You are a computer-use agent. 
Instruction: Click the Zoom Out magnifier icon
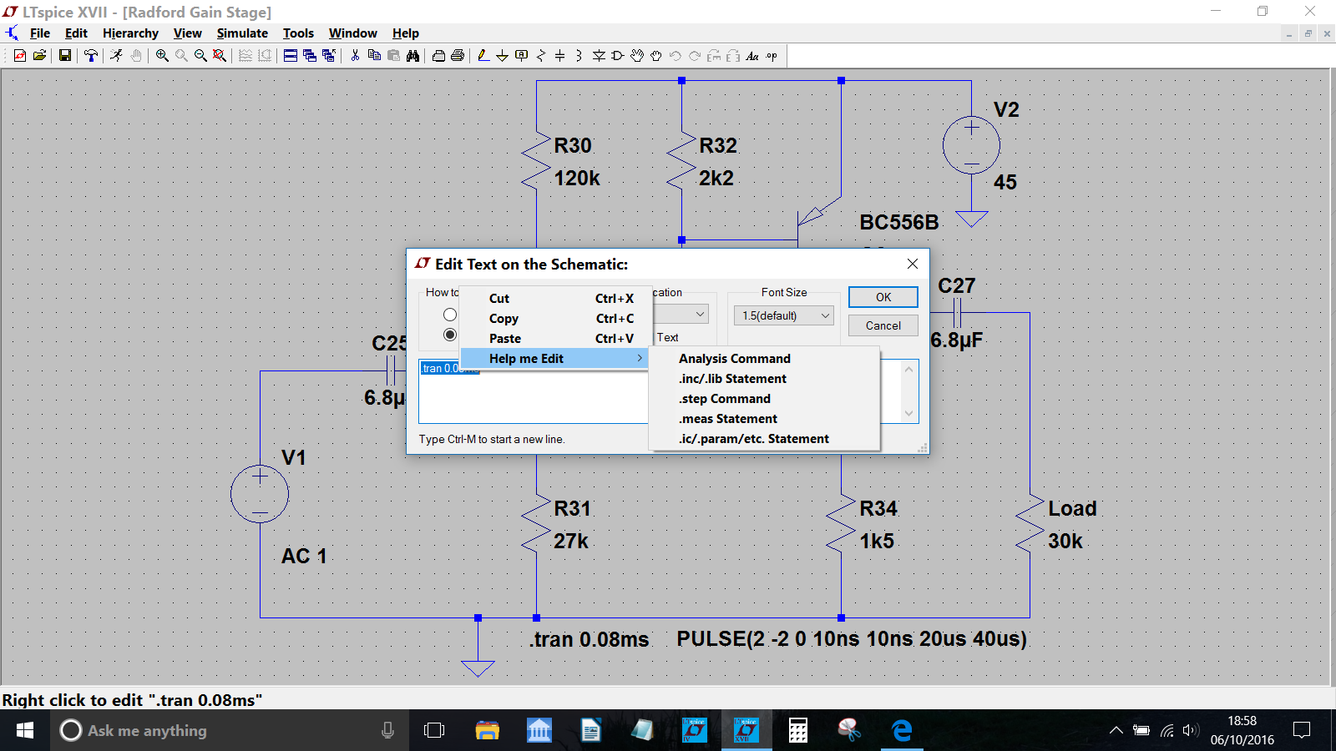(x=200, y=56)
